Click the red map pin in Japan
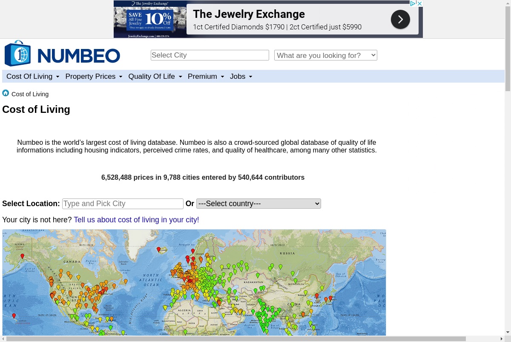This screenshot has height=342, width=511. (x=330, y=299)
